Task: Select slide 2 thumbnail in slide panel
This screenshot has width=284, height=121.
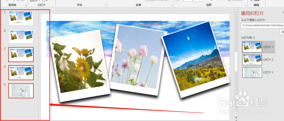Action: point(21,36)
